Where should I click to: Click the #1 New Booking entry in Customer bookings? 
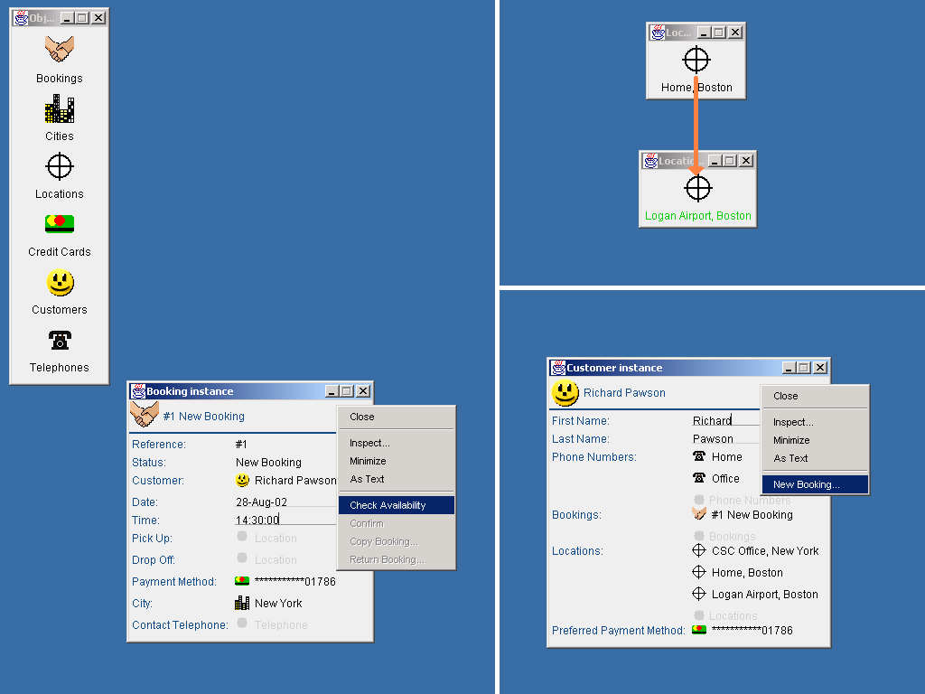click(x=751, y=515)
